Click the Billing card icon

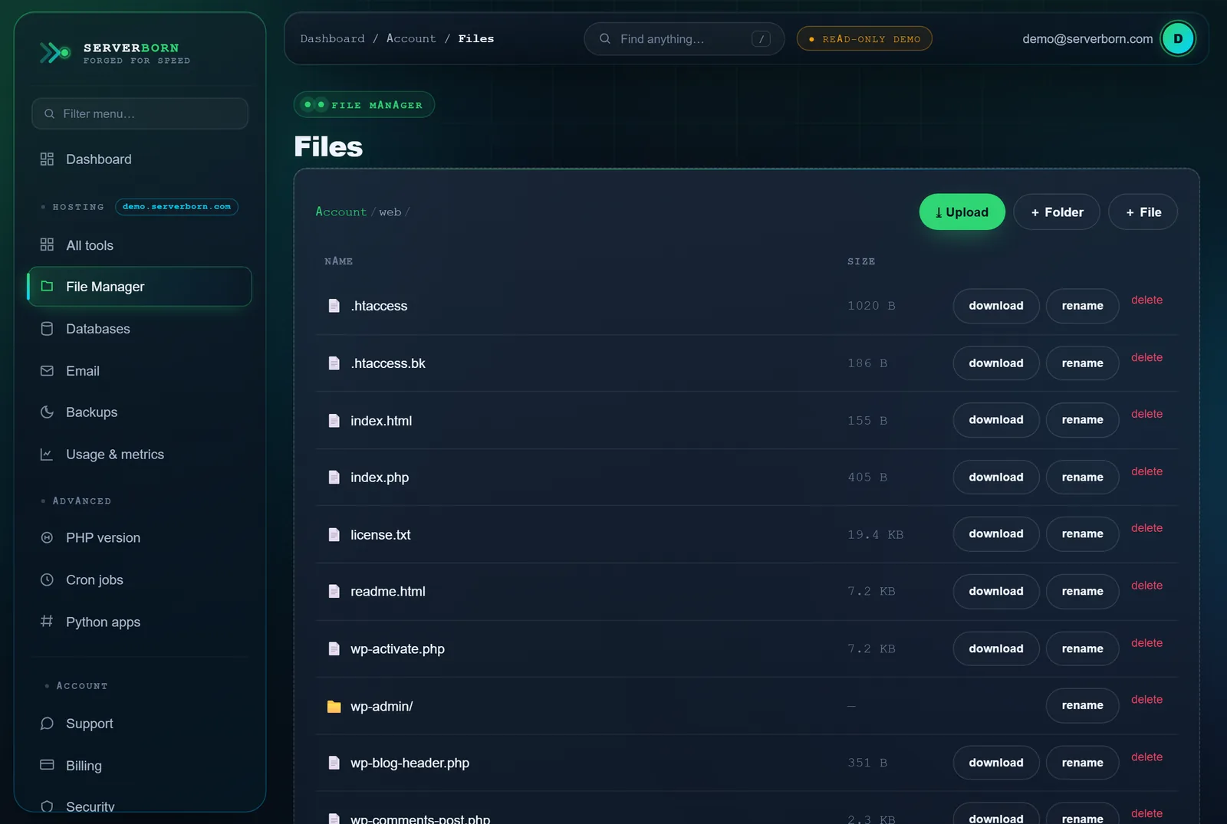(47, 765)
